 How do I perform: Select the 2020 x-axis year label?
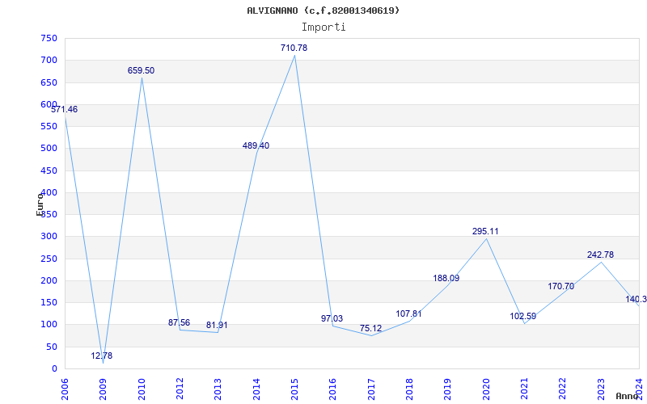click(486, 389)
